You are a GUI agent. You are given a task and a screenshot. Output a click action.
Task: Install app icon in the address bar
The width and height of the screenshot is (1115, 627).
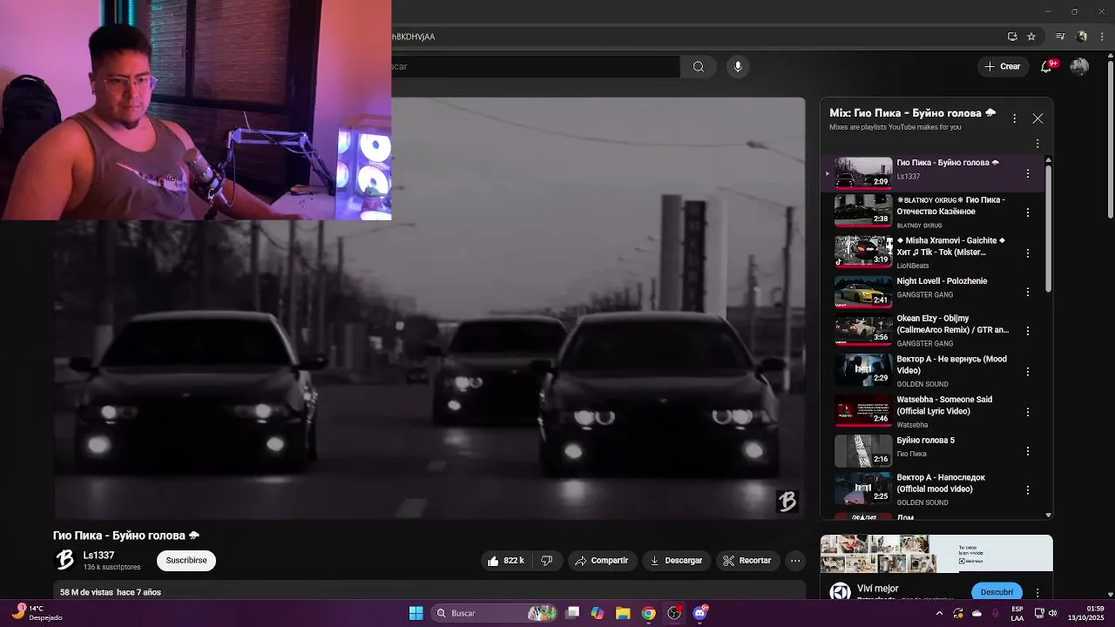1012,37
